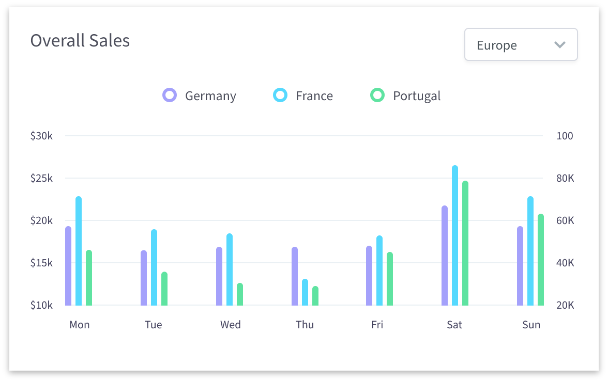Click the $30k axis label
The width and height of the screenshot is (608, 382).
[x=41, y=136]
